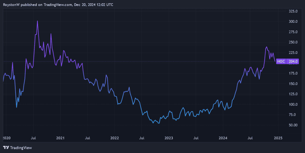The height and width of the screenshot is (153, 305).
Task: Select the 2020 label on time axis
Action: [6, 138]
